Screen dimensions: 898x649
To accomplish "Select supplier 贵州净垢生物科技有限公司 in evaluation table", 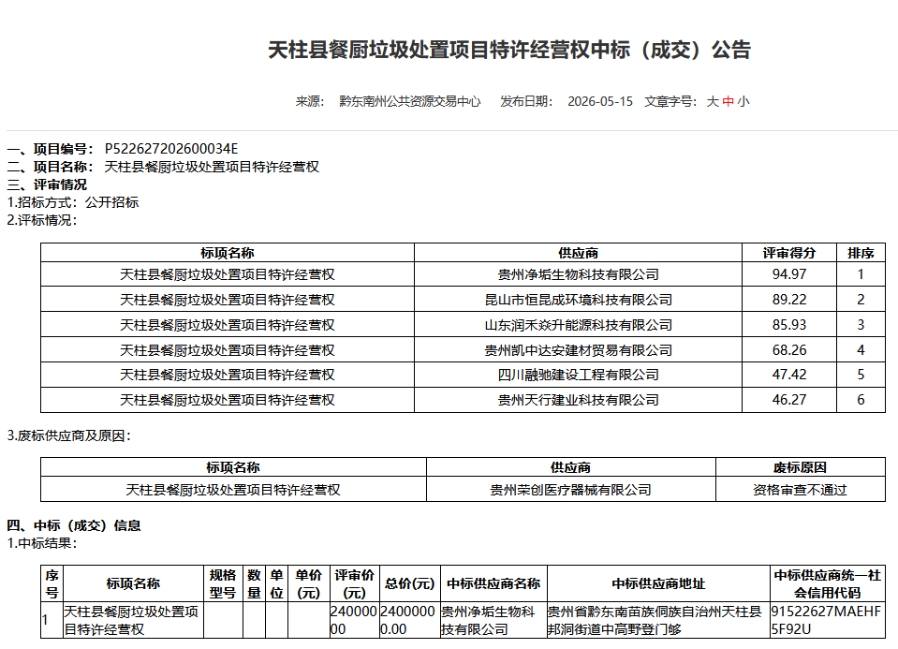I will [x=579, y=274].
